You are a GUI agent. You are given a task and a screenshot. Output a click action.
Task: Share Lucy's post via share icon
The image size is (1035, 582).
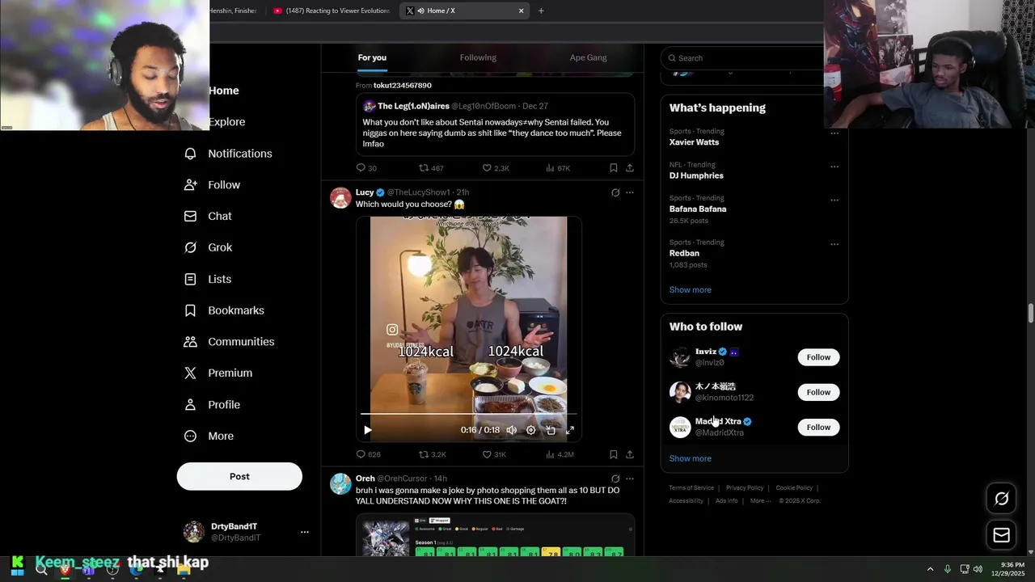[630, 454]
